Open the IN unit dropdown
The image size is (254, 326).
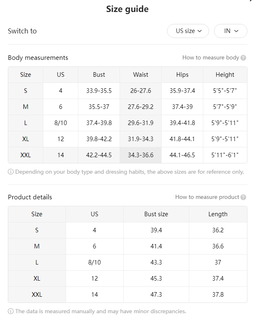coord(230,31)
